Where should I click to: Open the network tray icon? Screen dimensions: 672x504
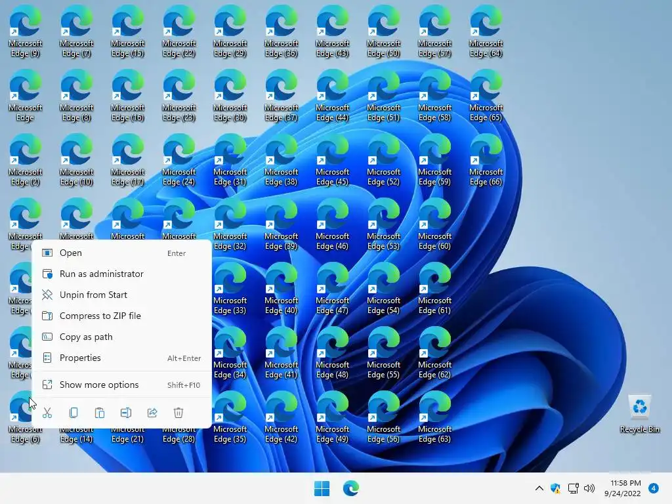(x=573, y=488)
